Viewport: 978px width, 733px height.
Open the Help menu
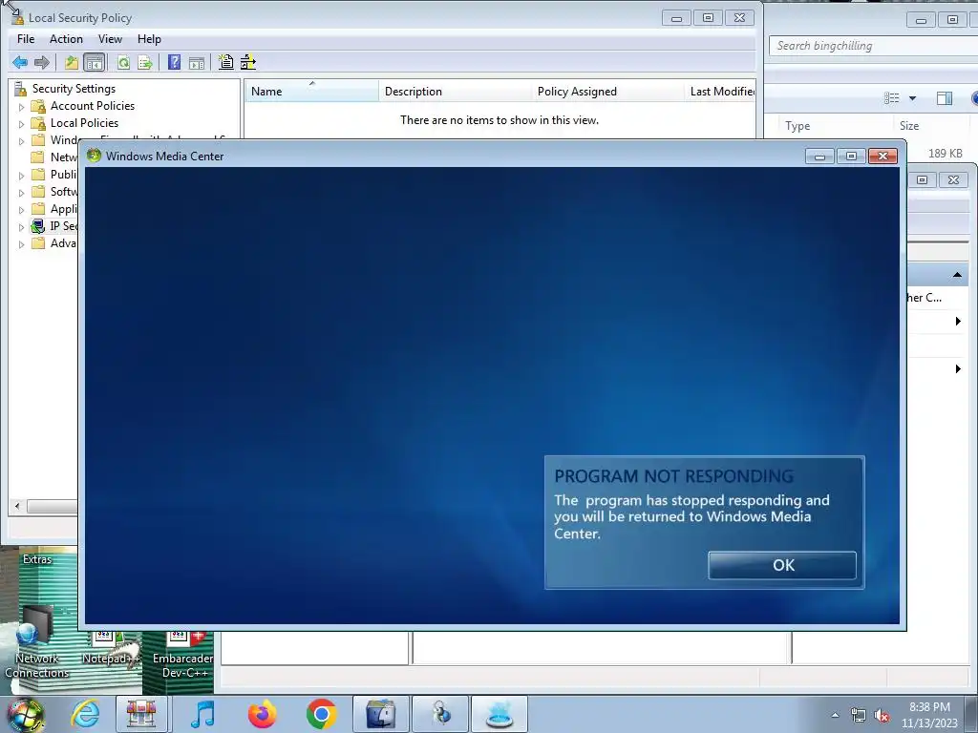(x=149, y=38)
